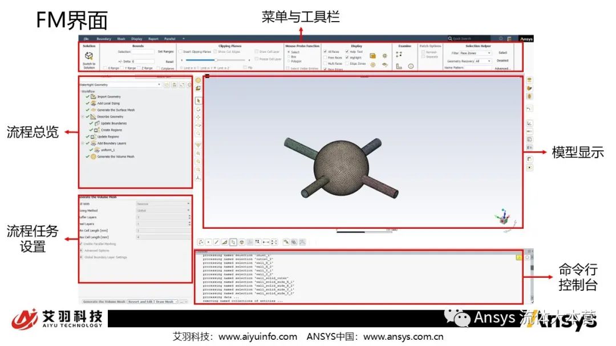Open the Parallel menu

[170, 39]
